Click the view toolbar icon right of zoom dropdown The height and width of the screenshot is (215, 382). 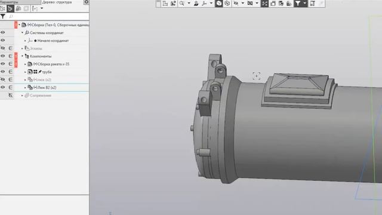[196, 4]
